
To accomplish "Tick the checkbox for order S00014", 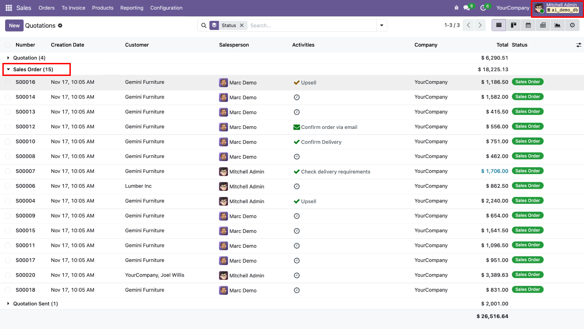I will (8, 97).
